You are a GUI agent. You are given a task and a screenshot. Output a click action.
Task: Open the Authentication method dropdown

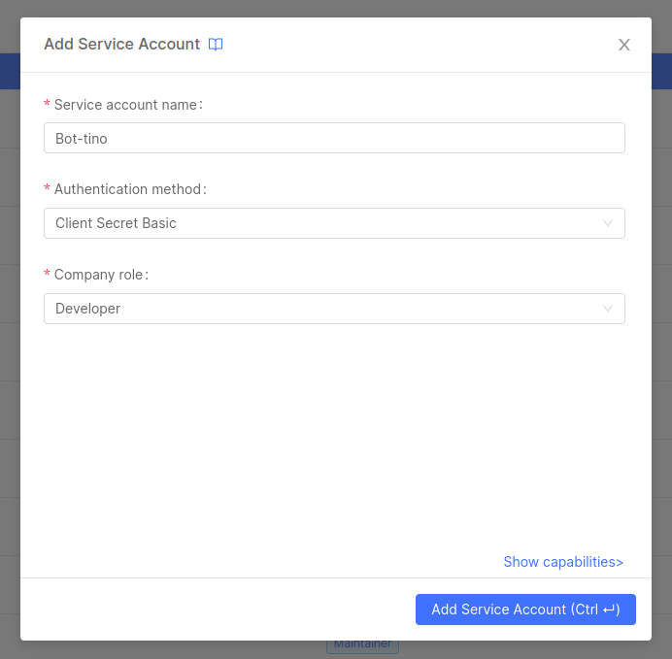[334, 223]
